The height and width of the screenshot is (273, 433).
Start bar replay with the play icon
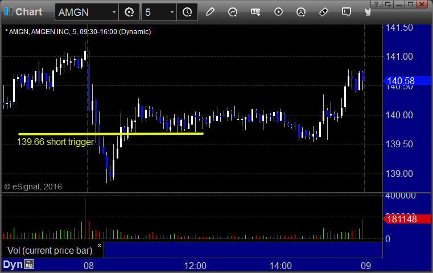[x=278, y=12]
